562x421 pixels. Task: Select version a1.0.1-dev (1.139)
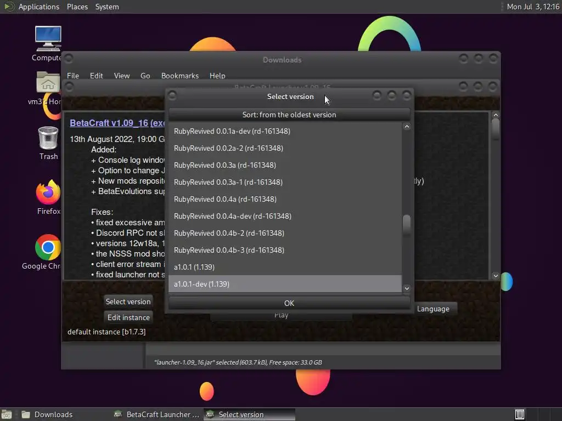[x=285, y=284]
